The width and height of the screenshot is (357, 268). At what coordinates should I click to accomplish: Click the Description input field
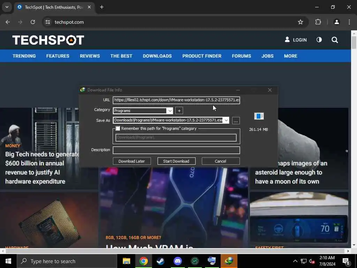pyautogui.click(x=176, y=150)
